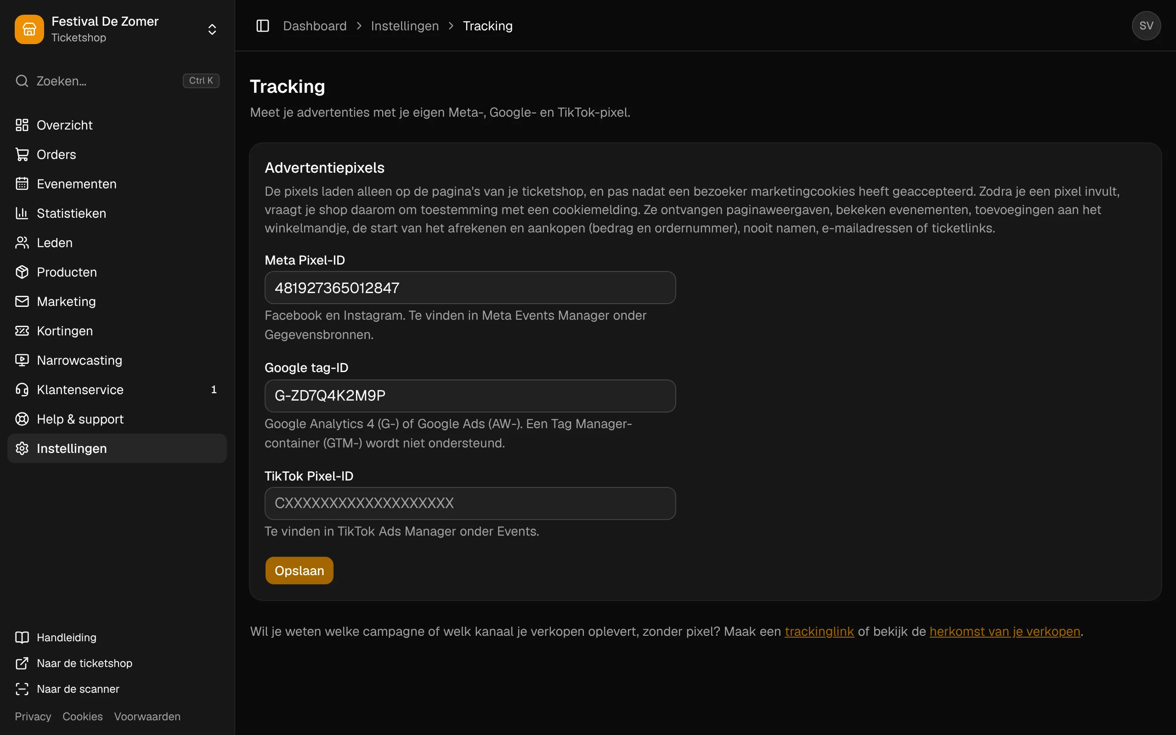1176x735 pixels.
Task: Save settings with the Opslaan button
Action: [299, 570]
